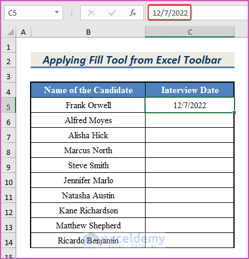Image resolution: width=249 pixels, height=259 pixels.
Task: Select the Ricardo Benjamin cell
Action: click(x=88, y=240)
